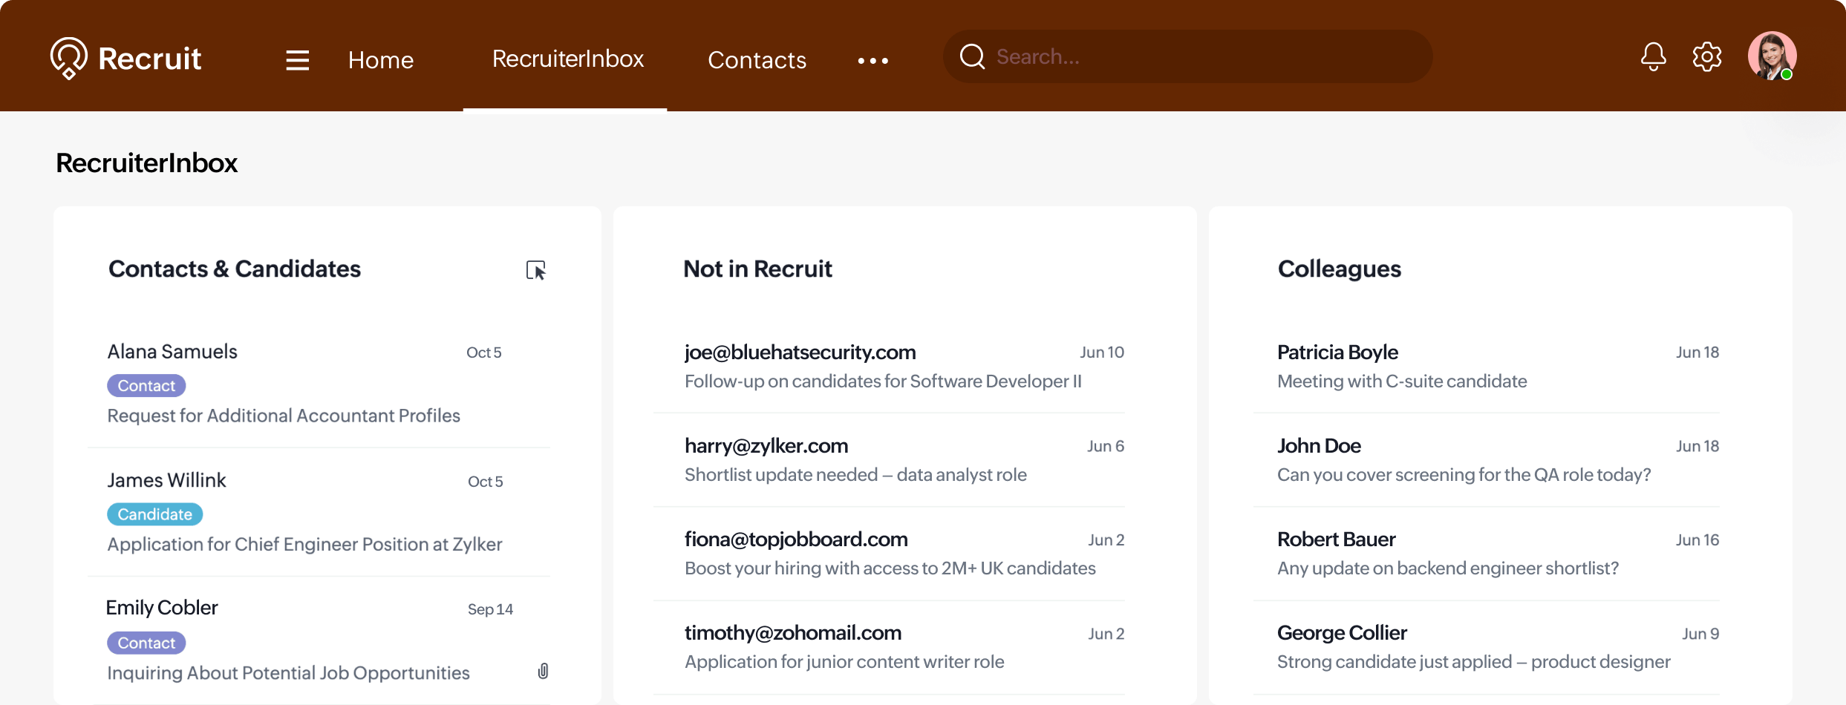
Task: Select the RecruiterInbox tab
Action: click(568, 58)
